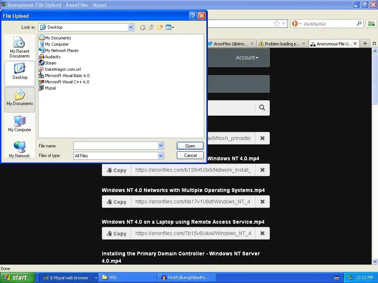
Task: Select the Steam shortcut
Action: (48, 63)
